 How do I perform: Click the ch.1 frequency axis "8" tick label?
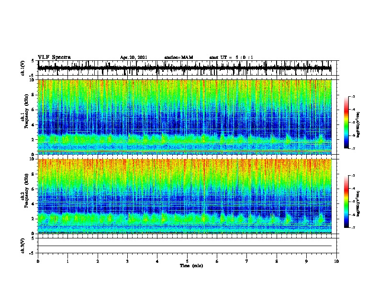point(33,95)
